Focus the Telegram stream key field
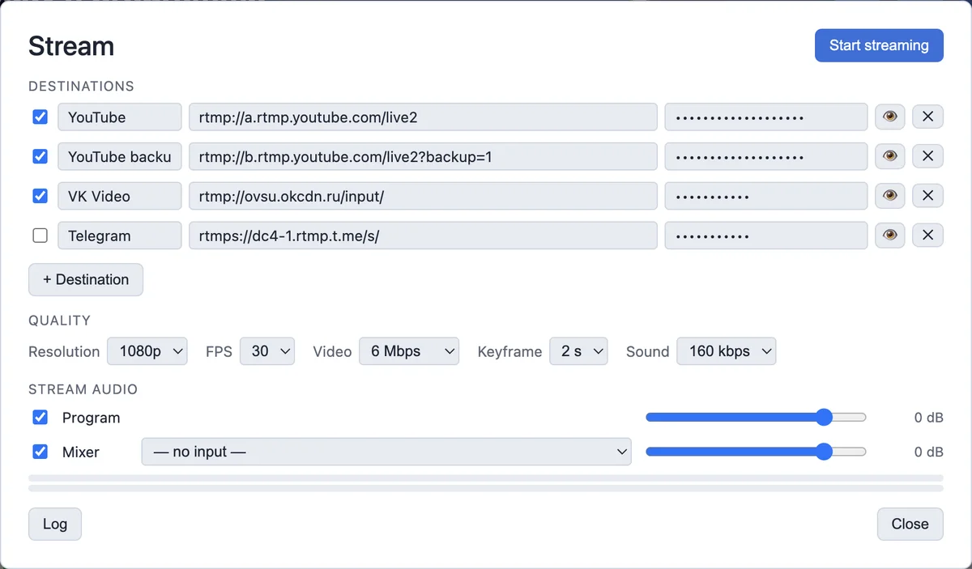Viewport: 972px width, 569px height. click(x=766, y=236)
